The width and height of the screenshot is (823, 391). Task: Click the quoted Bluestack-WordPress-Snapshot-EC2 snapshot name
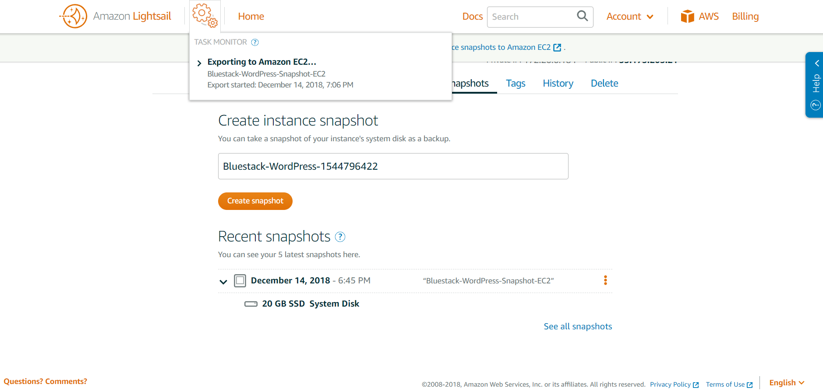(488, 281)
